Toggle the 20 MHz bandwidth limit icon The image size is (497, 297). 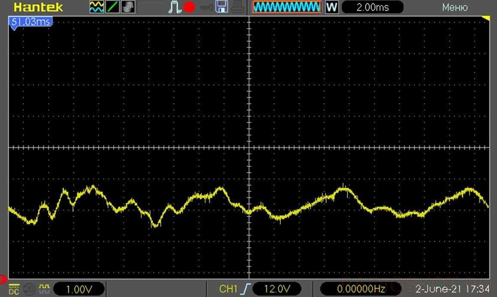pyautogui.click(x=30, y=289)
